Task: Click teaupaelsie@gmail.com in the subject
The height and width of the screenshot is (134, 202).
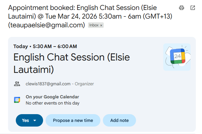Action: coord(46,25)
